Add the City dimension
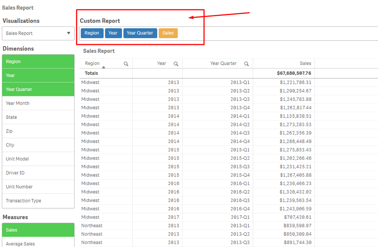 coord(38,145)
